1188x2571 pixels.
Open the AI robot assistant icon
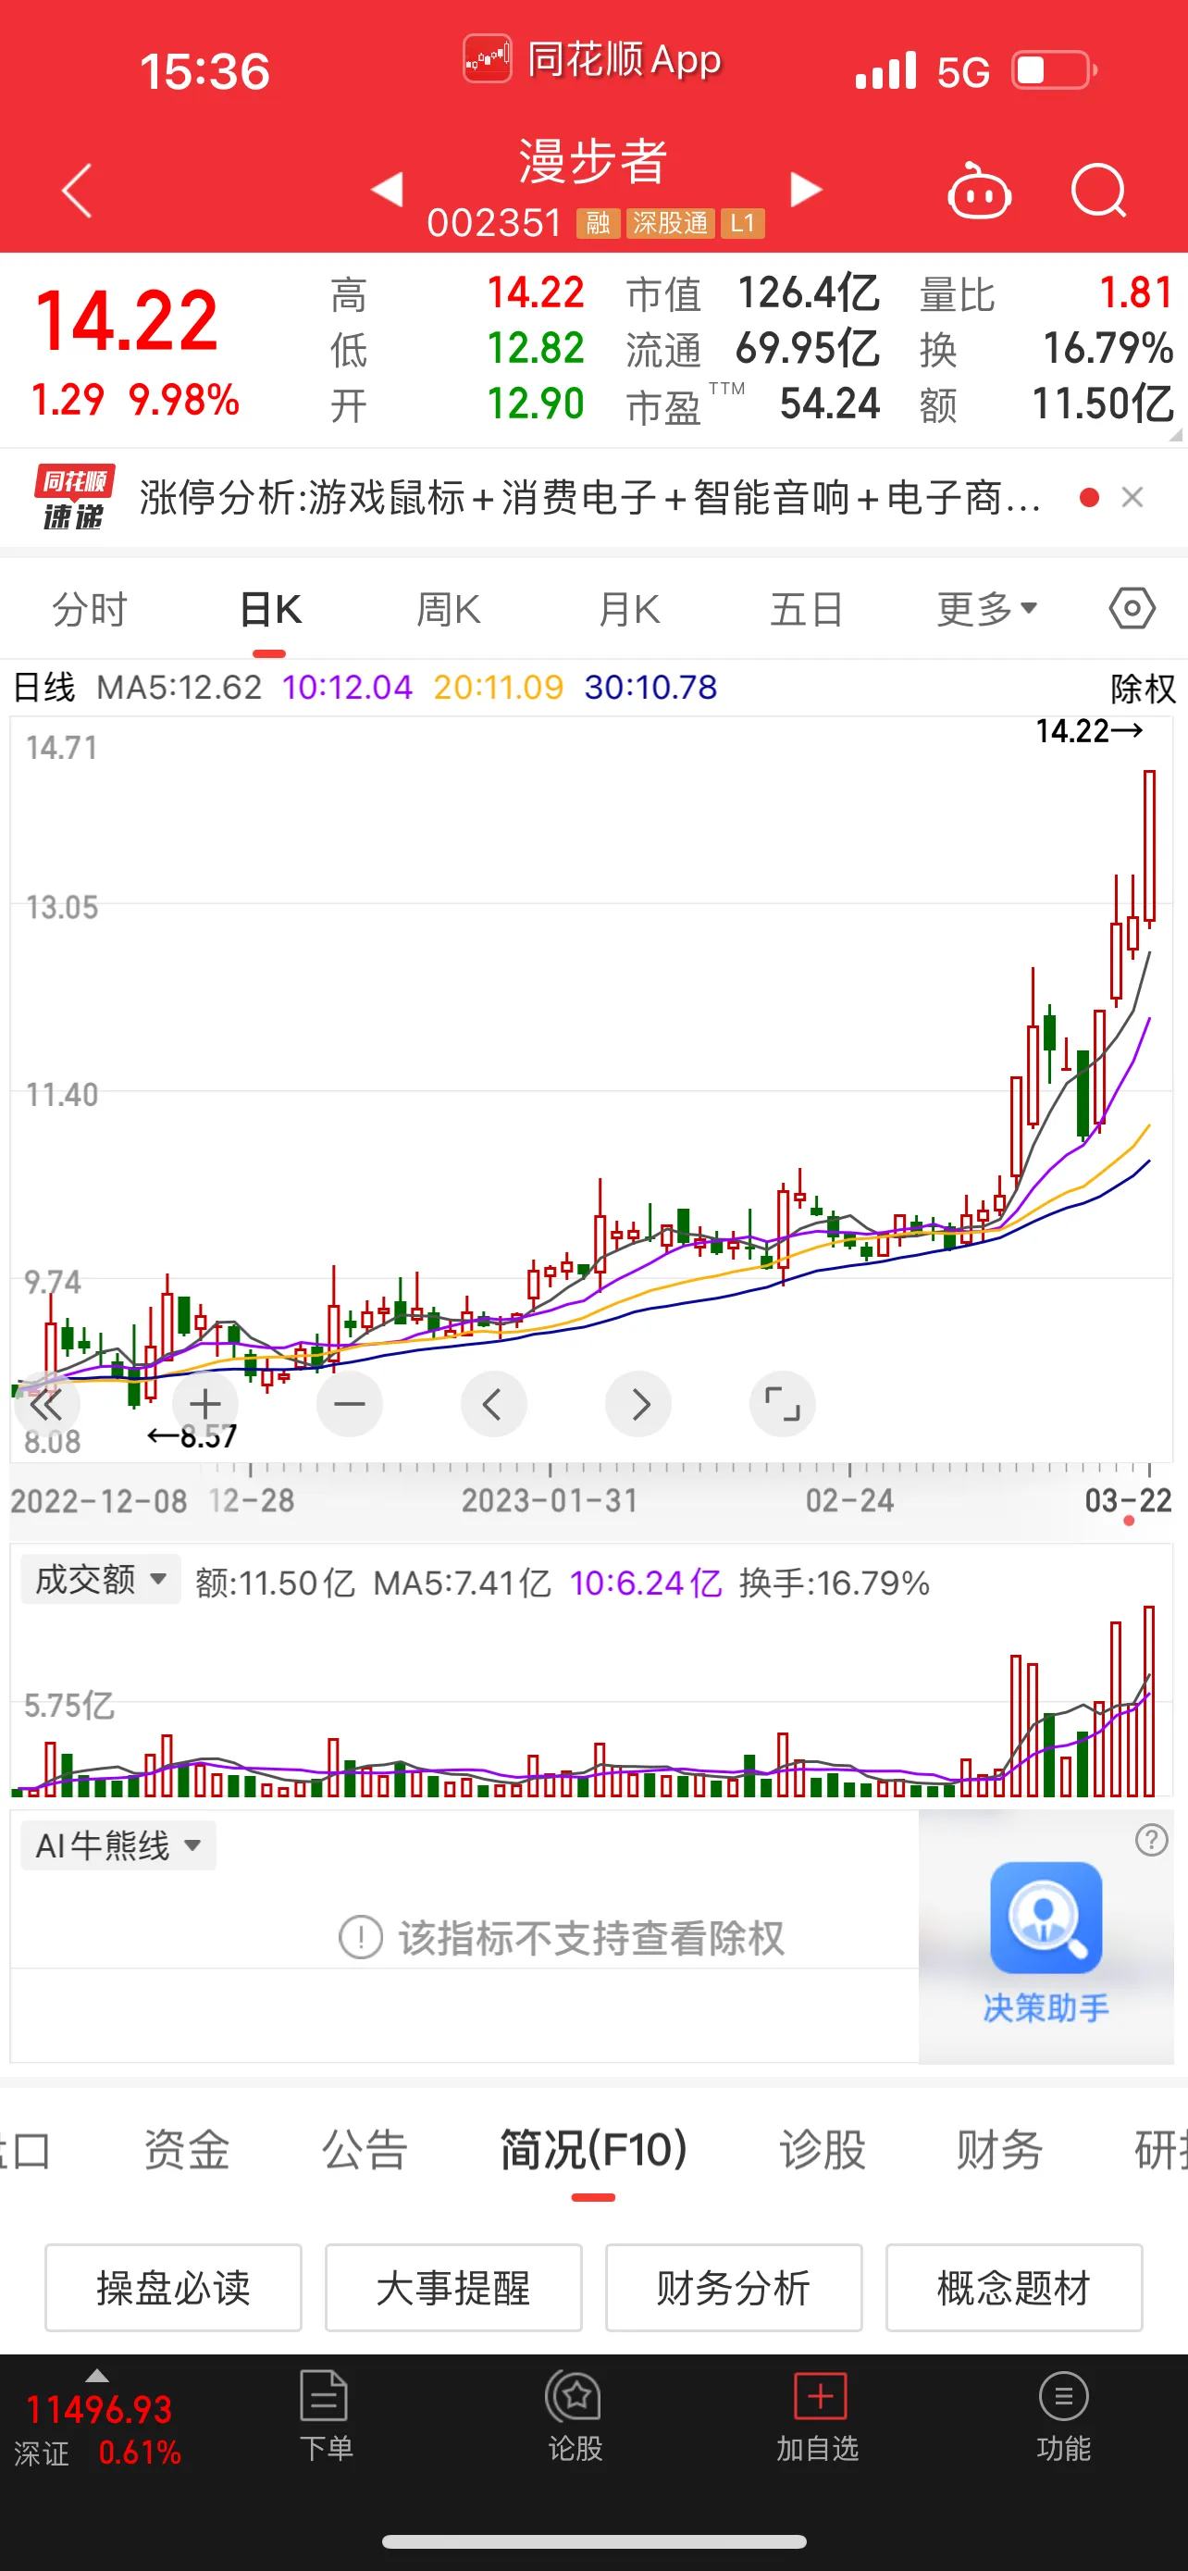point(979,190)
